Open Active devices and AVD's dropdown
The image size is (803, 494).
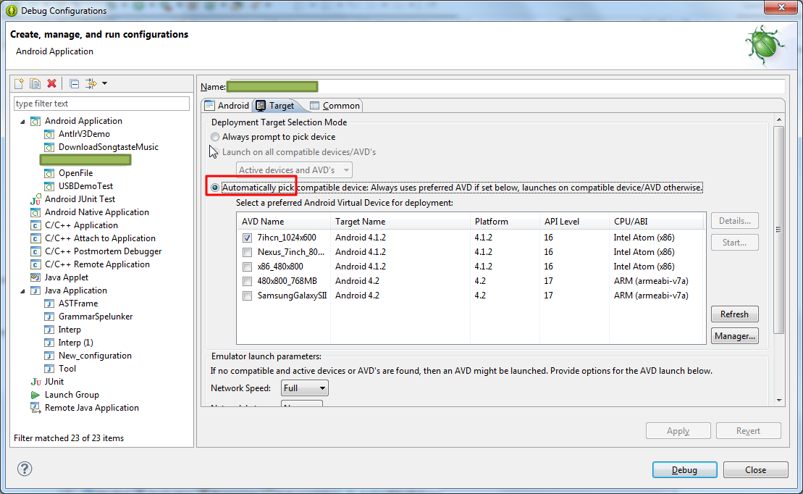tap(294, 169)
